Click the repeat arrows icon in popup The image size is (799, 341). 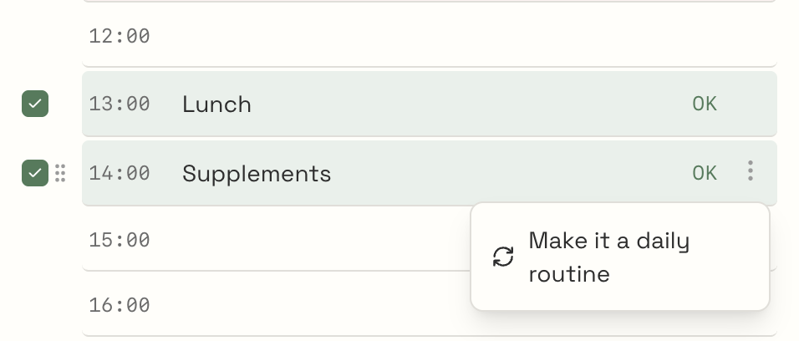click(x=503, y=257)
